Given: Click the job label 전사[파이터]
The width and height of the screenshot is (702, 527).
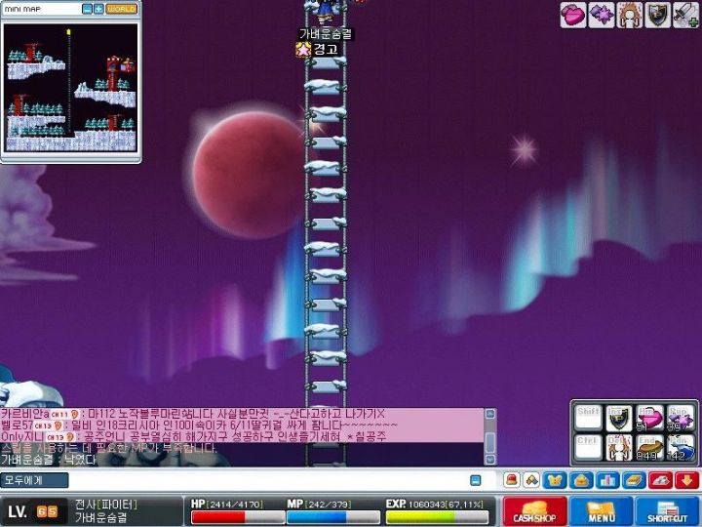Looking at the screenshot, I should (106, 505).
